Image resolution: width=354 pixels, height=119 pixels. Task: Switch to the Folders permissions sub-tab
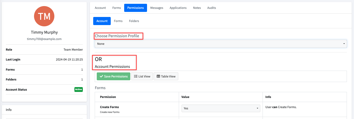pyautogui.click(x=134, y=21)
